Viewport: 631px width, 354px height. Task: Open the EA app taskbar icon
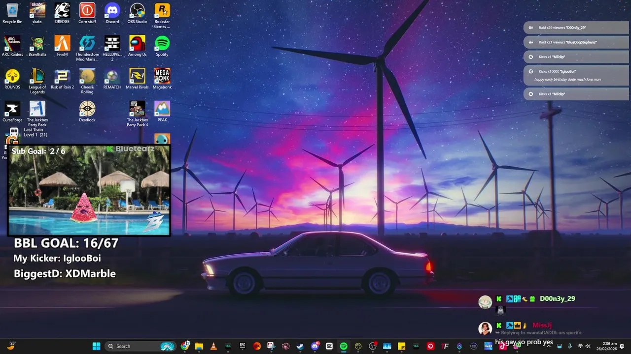coord(257,346)
